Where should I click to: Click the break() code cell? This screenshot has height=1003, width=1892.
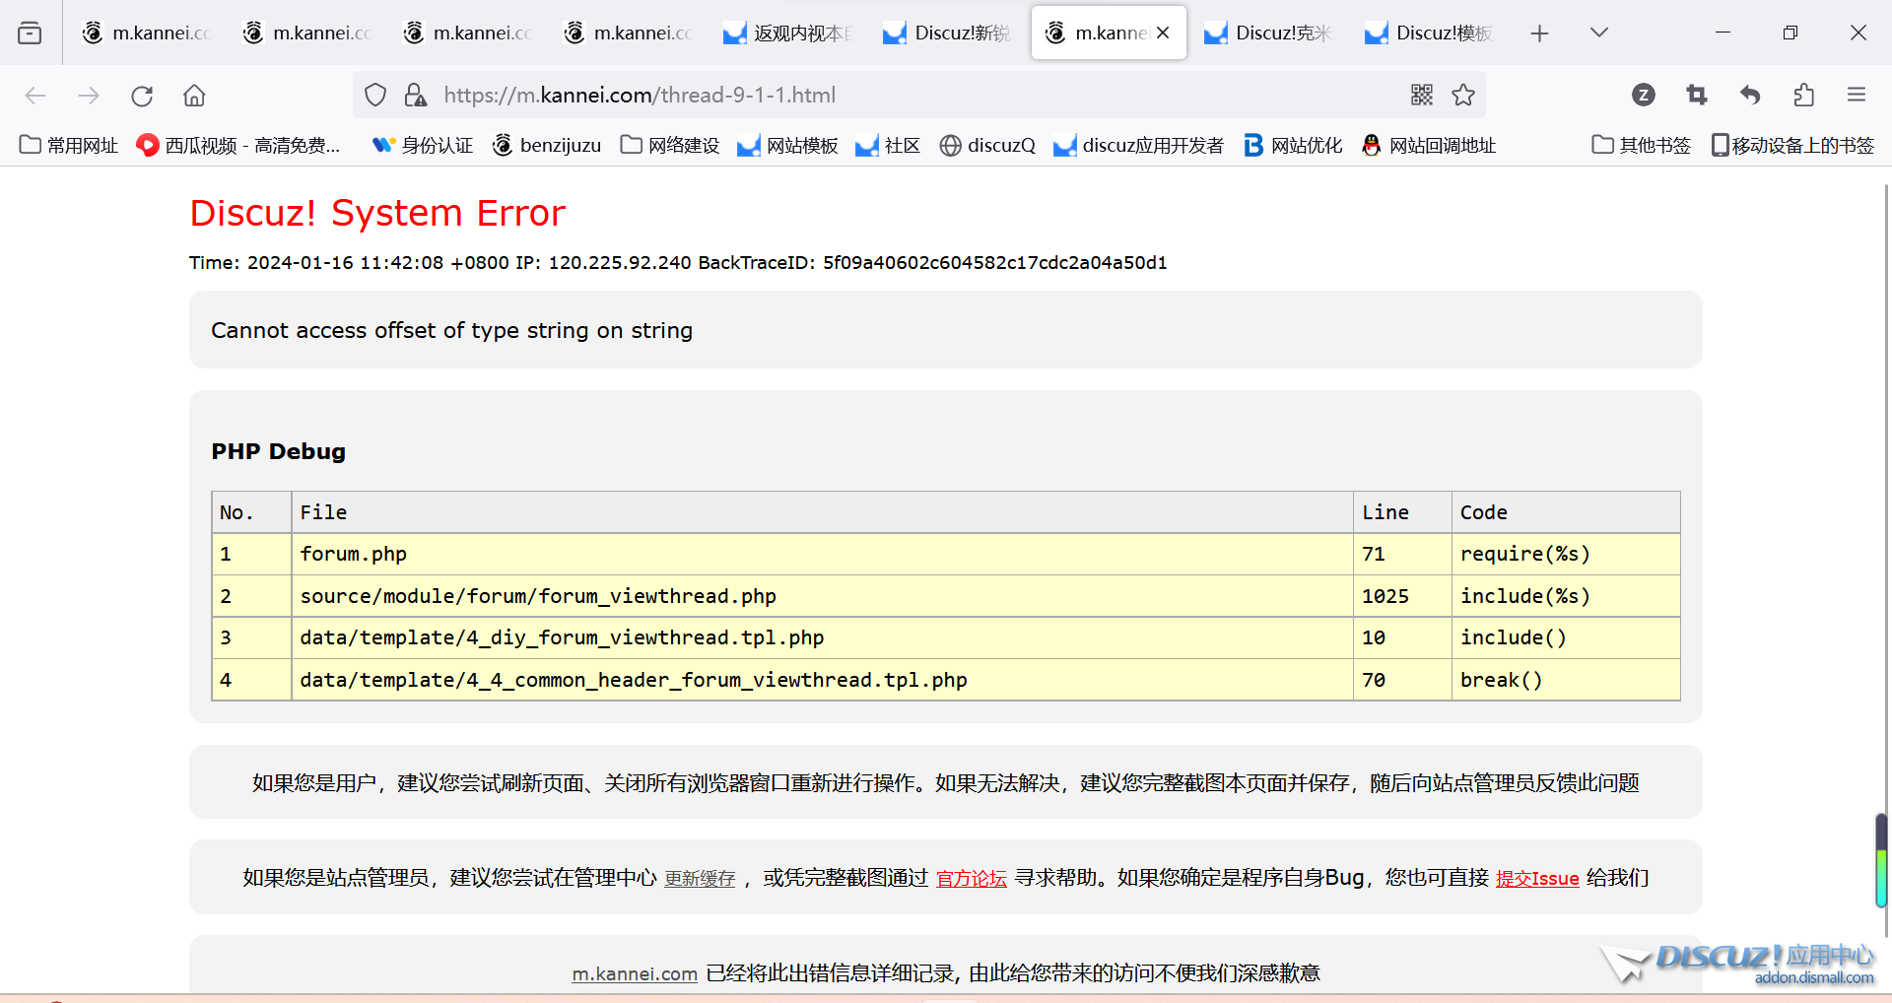(x=1566, y=680)
